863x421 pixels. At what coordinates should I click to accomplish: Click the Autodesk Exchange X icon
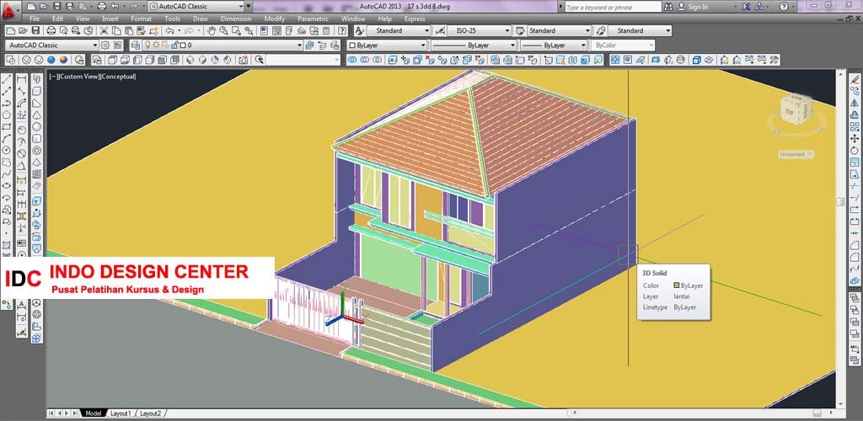747,7
